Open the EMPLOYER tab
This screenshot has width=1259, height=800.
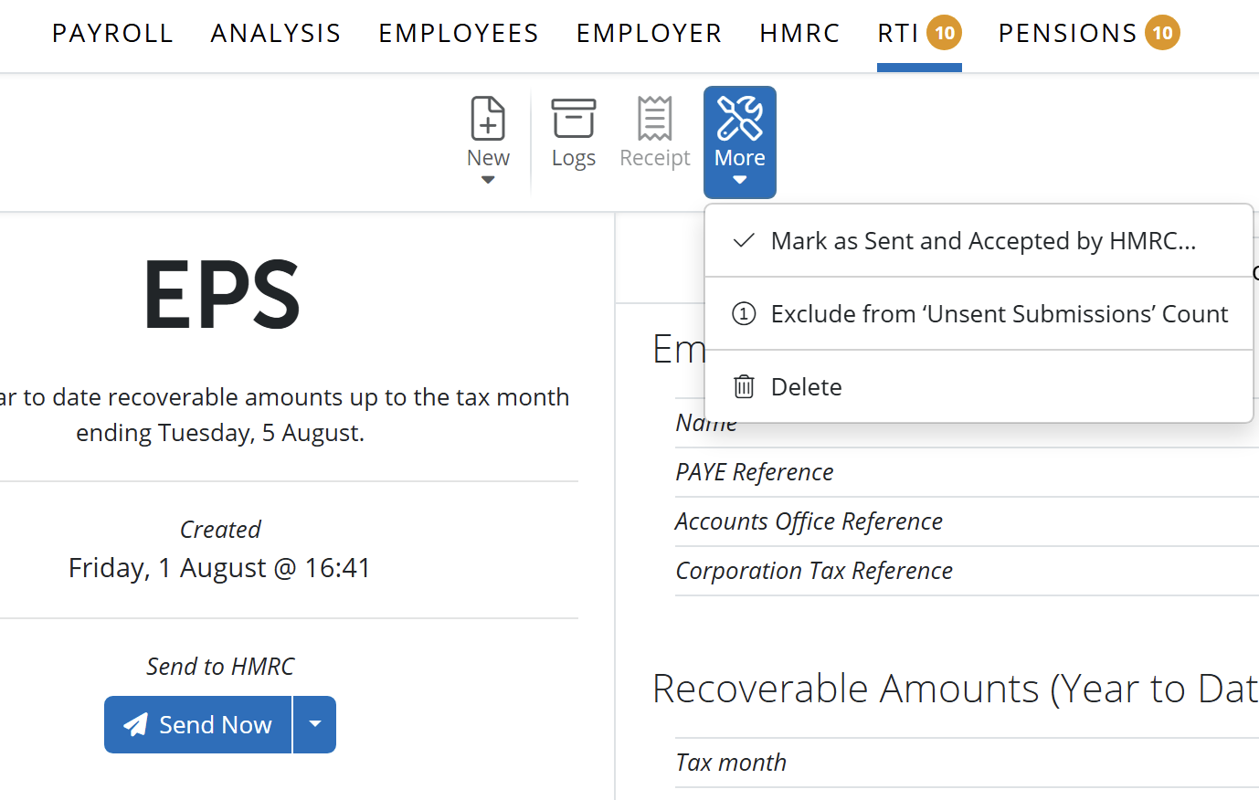650,34
